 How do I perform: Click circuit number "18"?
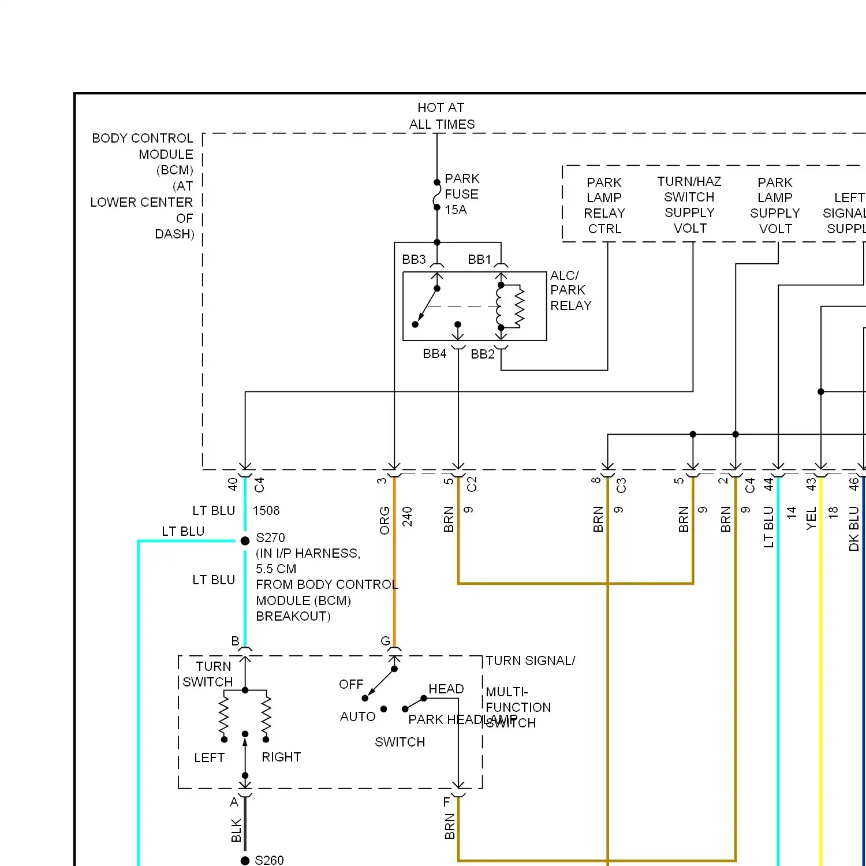click(833, 512)
